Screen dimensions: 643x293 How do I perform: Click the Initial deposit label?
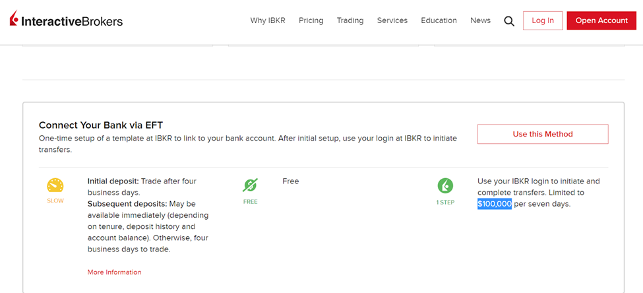click(113, 181)
